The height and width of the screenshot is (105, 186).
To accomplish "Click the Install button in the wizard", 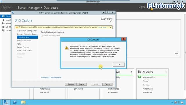I will (x=96, y=84).
